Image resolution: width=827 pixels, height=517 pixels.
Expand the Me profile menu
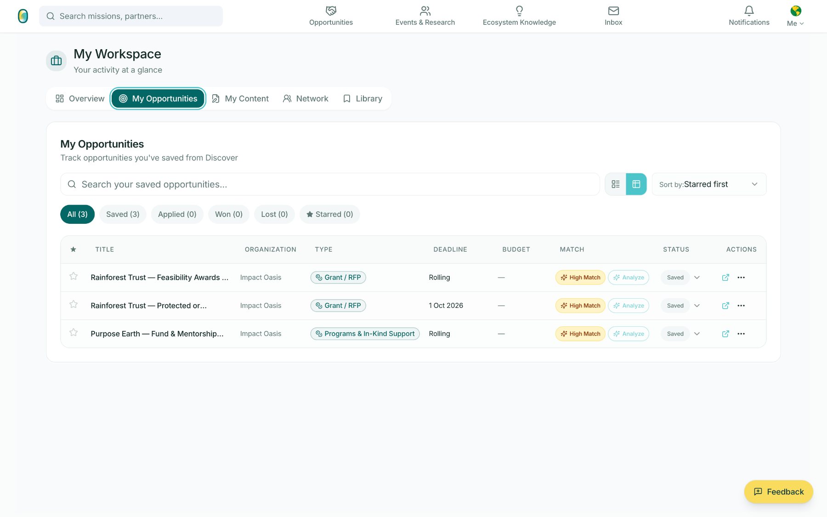(795, 16)
